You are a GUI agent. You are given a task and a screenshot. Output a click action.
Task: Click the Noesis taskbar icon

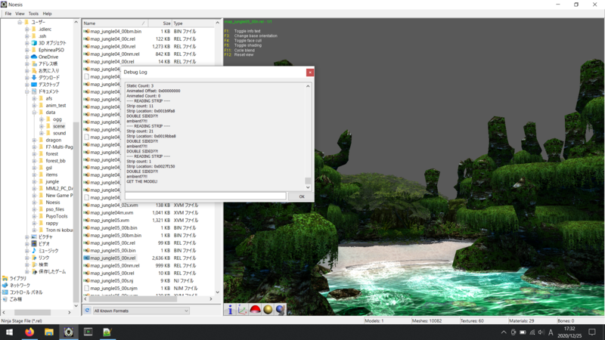click(x=69, y=332)
